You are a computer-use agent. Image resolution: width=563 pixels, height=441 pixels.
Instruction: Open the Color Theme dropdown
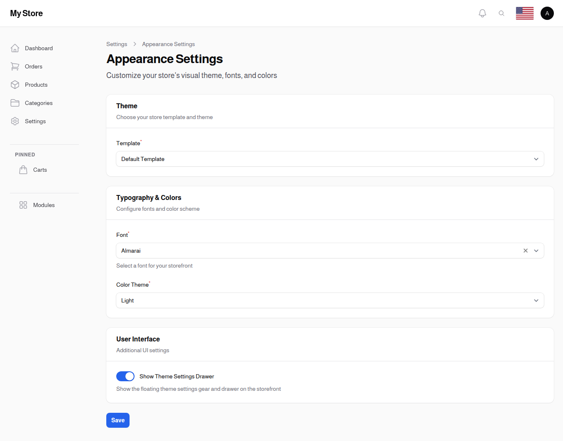click(536, 300)
